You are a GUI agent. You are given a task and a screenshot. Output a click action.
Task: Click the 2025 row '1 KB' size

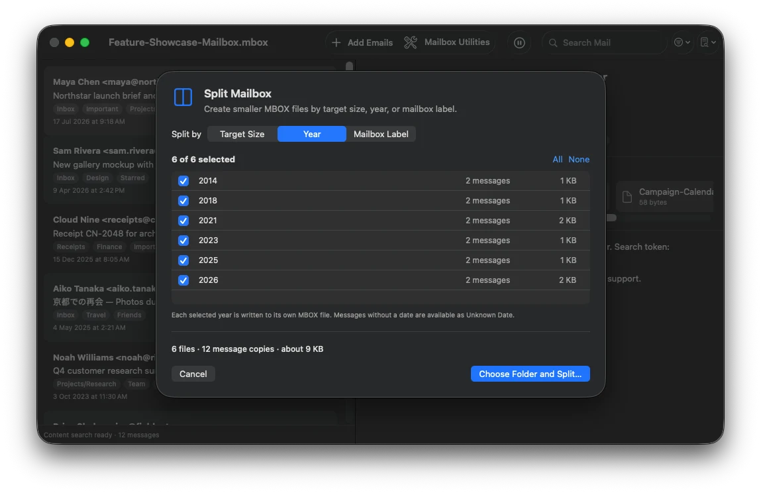coord(568,260)
